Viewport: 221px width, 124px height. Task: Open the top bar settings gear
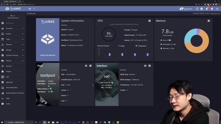pyautogui.click(x=212, y=9)
